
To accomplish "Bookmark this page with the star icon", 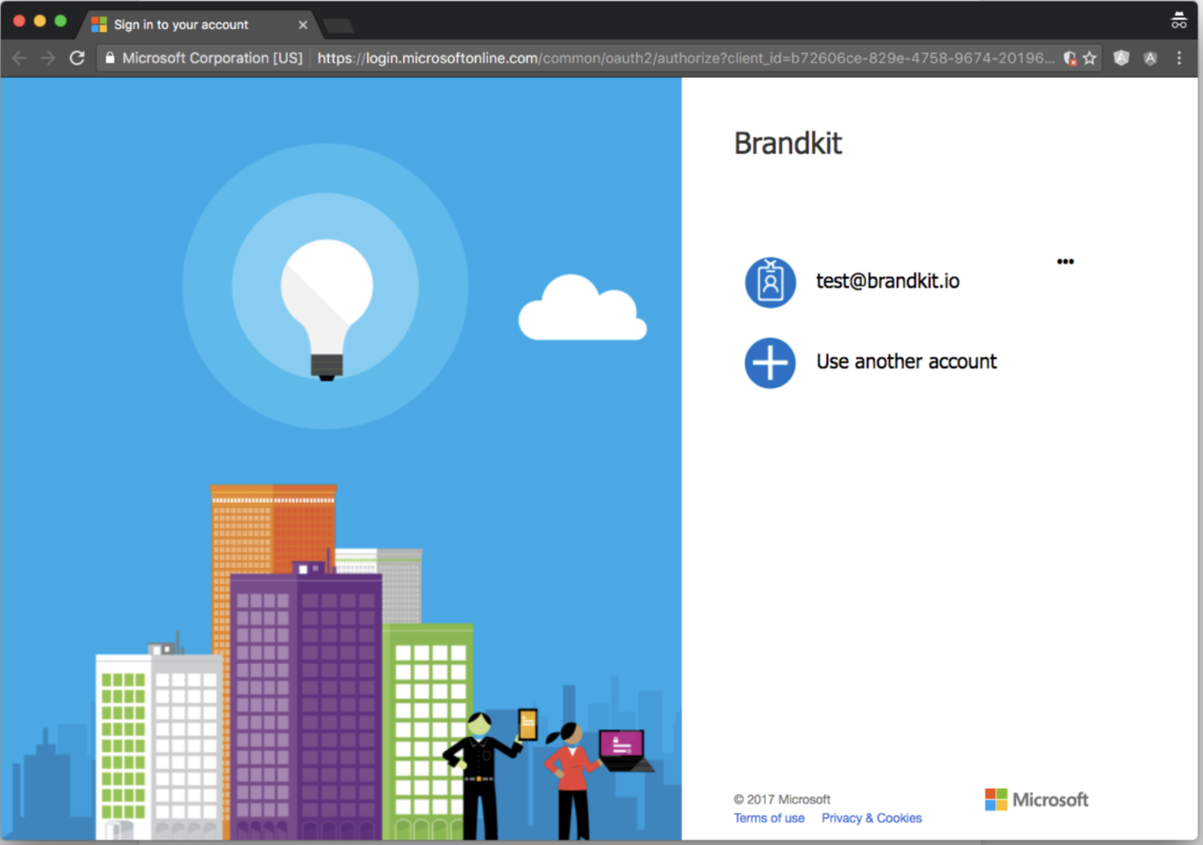I will (x=1089, y=58).
